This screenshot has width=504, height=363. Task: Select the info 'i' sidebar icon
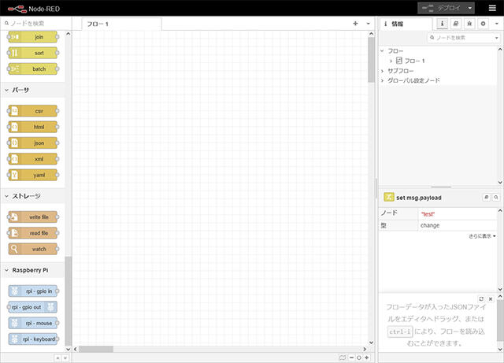pos(443,24)
